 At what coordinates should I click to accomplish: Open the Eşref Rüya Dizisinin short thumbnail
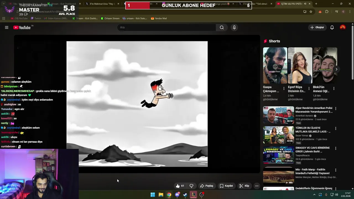[300, 66]
